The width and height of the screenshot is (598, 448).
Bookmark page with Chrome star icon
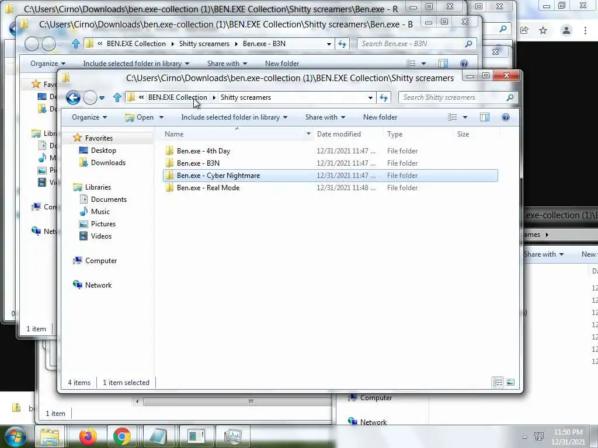(x=543, y=30)
